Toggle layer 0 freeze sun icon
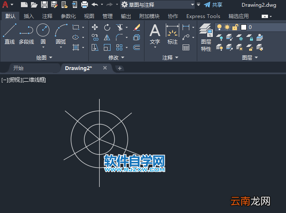 point(227,27)
